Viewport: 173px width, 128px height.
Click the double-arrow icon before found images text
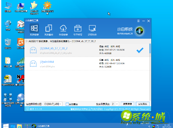(27, 41)
